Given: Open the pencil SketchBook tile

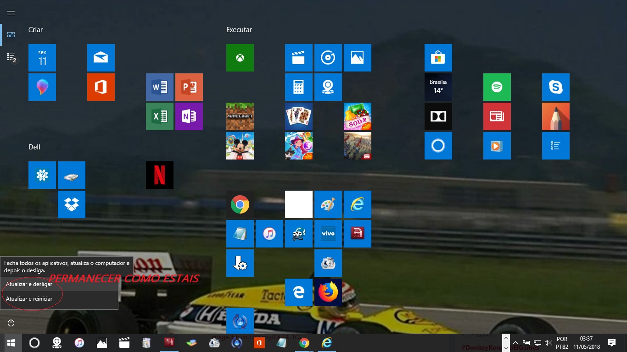Looking at the screenshot, I should [556, 116].
